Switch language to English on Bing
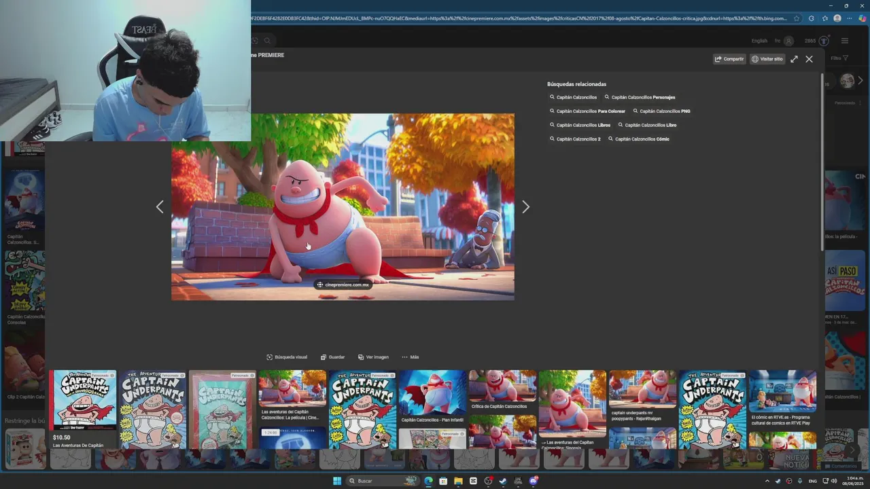 tap(759, 41)
